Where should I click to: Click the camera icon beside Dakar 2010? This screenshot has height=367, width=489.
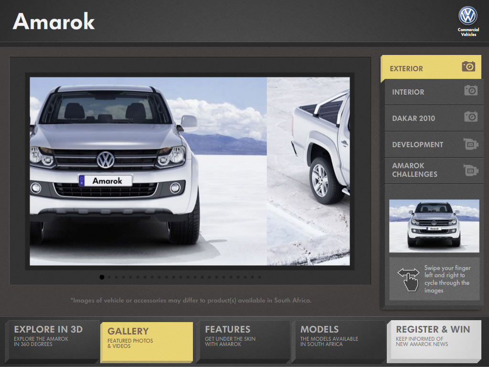[470, 117]
